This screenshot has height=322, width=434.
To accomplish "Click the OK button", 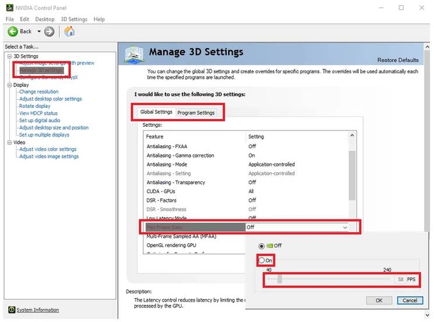I will click(379, 300).
